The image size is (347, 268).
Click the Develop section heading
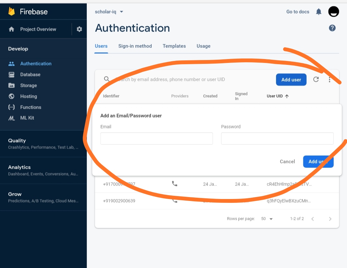pyautogui.click(x=18, y=49)
